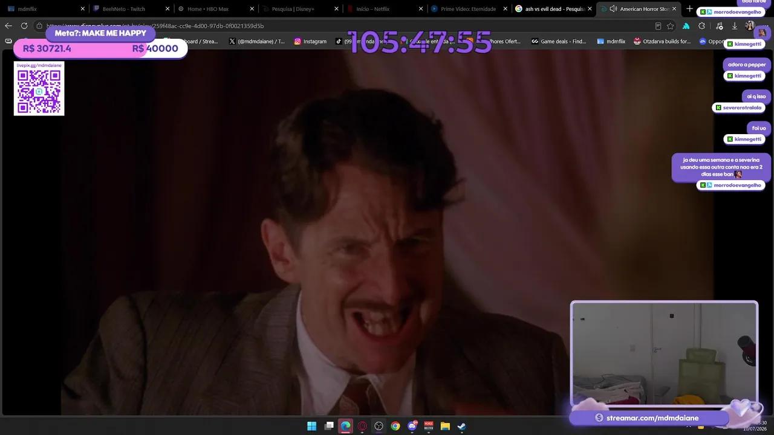The height and width of the screenshot is (435, 774).
Task: Open the X (@mdmdaiane) bookmark
Action: pos(257,42)
